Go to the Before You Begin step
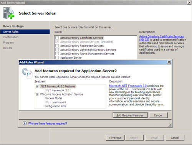Viewport: 192px width, 145px height. [13, 26]
